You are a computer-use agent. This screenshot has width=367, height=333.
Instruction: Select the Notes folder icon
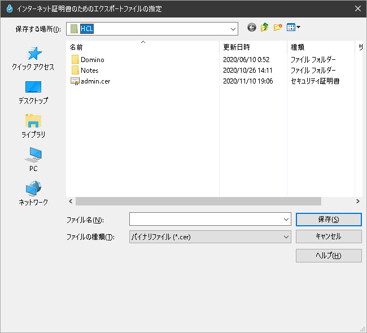(75, 70)
